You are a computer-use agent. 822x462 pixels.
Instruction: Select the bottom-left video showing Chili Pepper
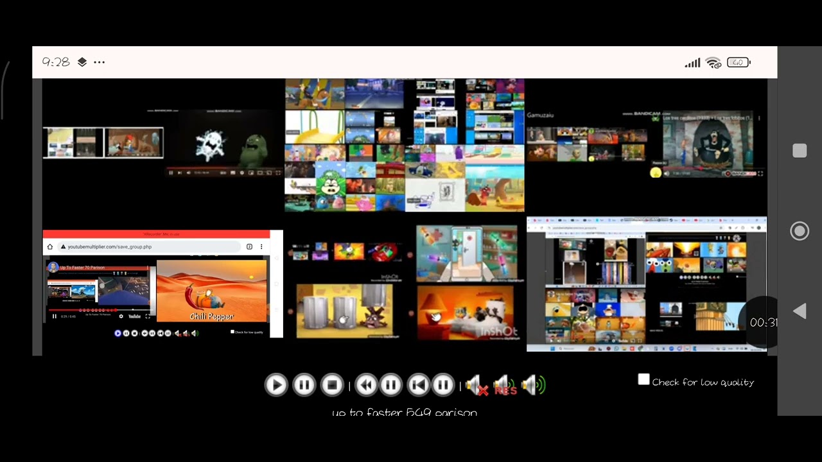pos(162,284)
